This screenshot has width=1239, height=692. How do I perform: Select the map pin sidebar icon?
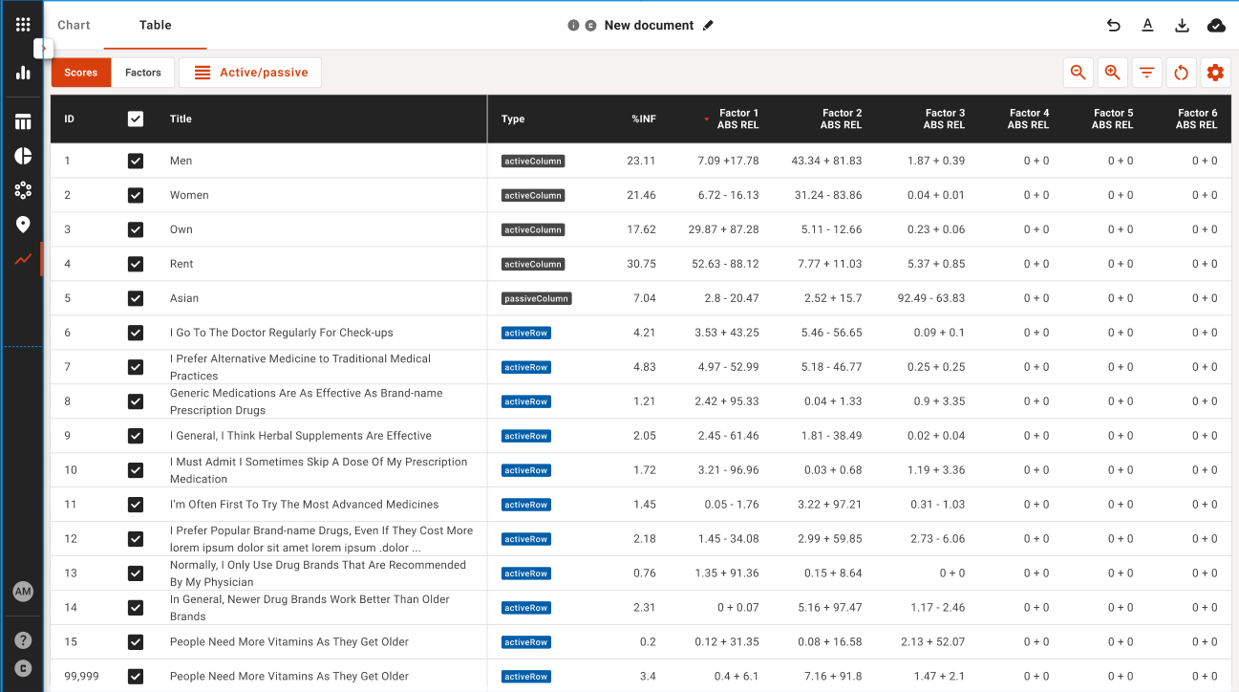point(23,225)
